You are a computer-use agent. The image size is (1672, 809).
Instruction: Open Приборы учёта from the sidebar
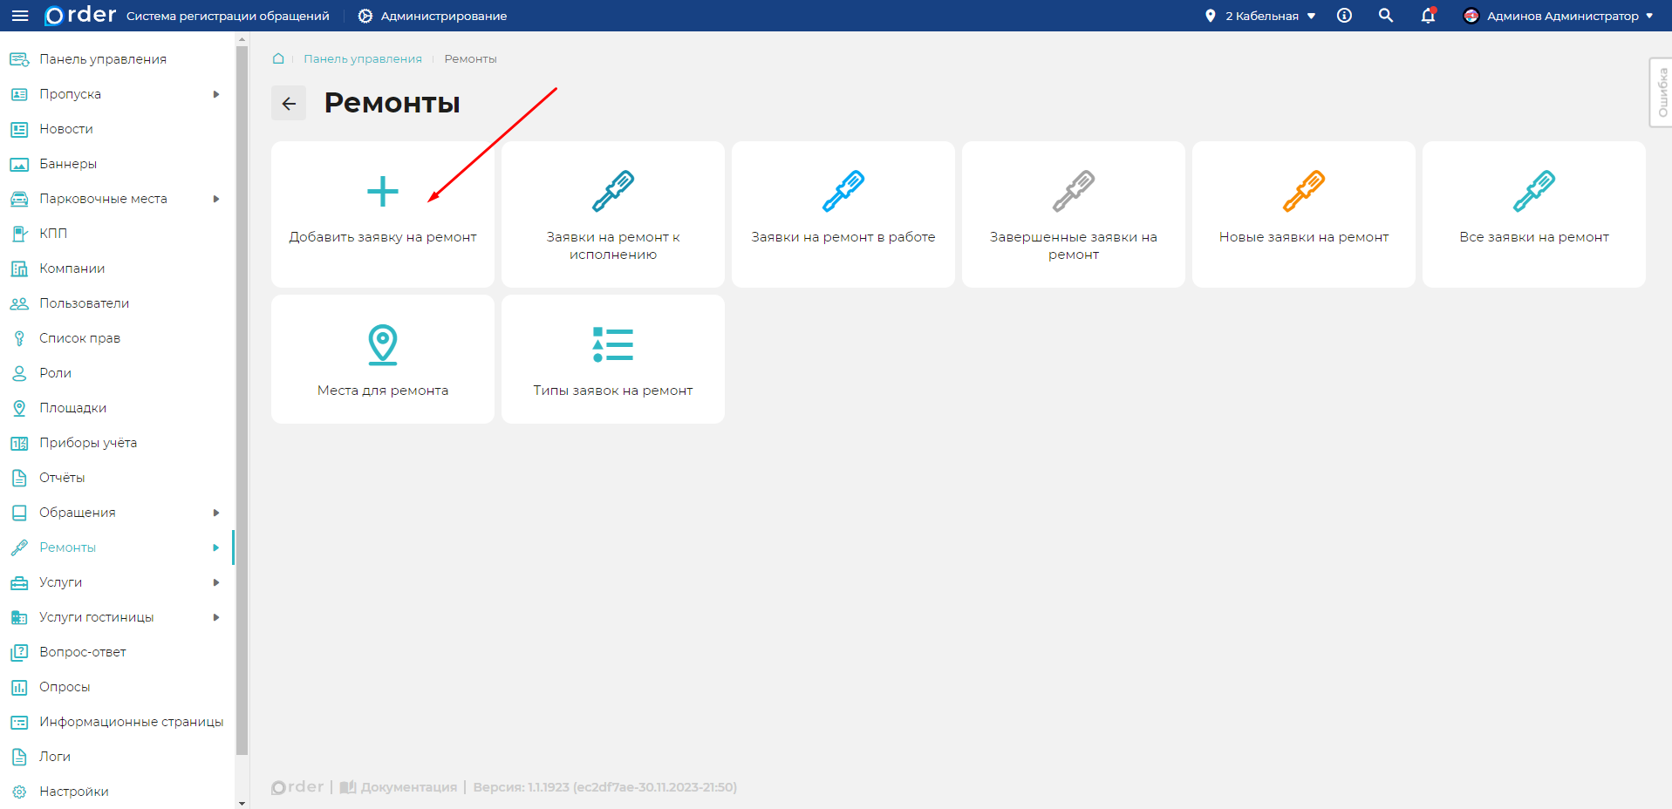click(x=87, y=443)
